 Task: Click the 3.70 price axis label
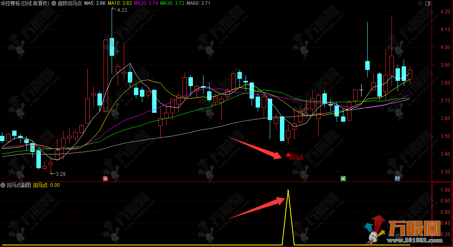click(x=445, y=101)
